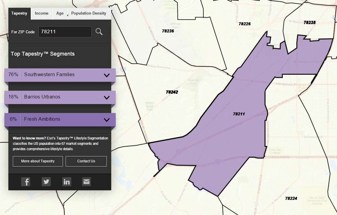Switch to the Income tab
Viewport: 337px width, 215px height.
click(42, 13)
